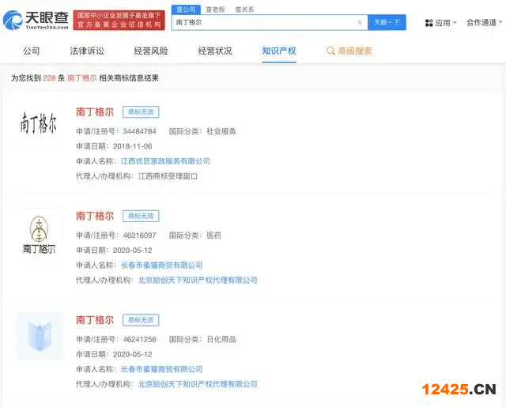The width and height of the screenshot is (506, 407).
Task: Switch to the 法律诉讼 tab
Action: [87, 51]
